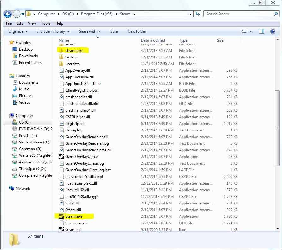Image resolution: width=282 pixels, height=250 pixels.
Task: Toggle the preview pane icon
Action: [x=261, y=31]
